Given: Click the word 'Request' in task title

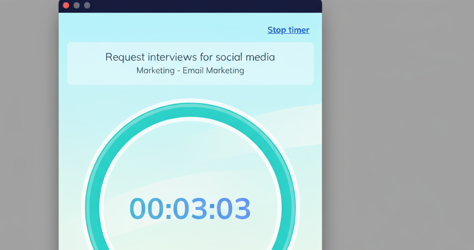Looking at the screenshot, I should coord(125,57).
